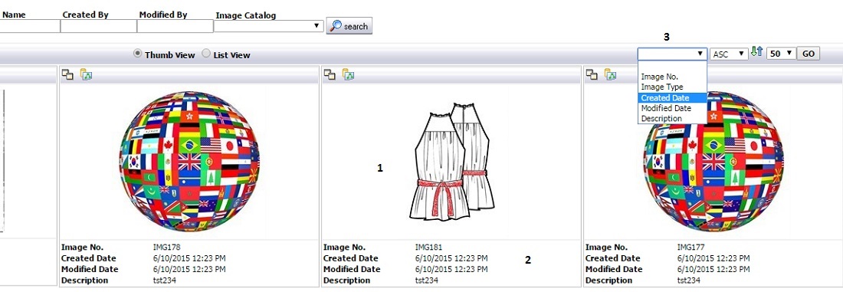Choose Image Type in sort list
Screen dimensions: 843x292
pos(672,87)
